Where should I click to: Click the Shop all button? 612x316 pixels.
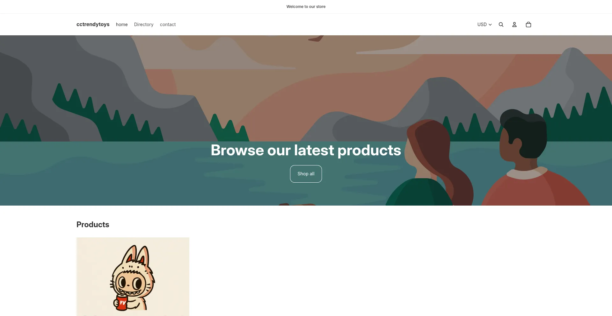306,174
